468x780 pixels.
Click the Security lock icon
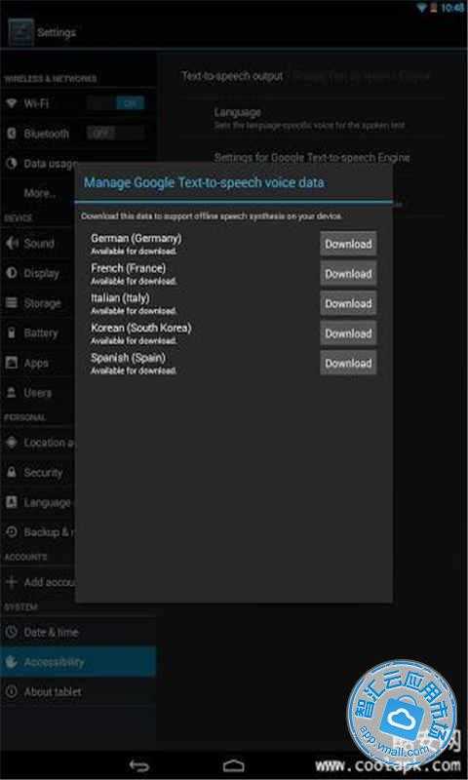(x=12, y=472)
